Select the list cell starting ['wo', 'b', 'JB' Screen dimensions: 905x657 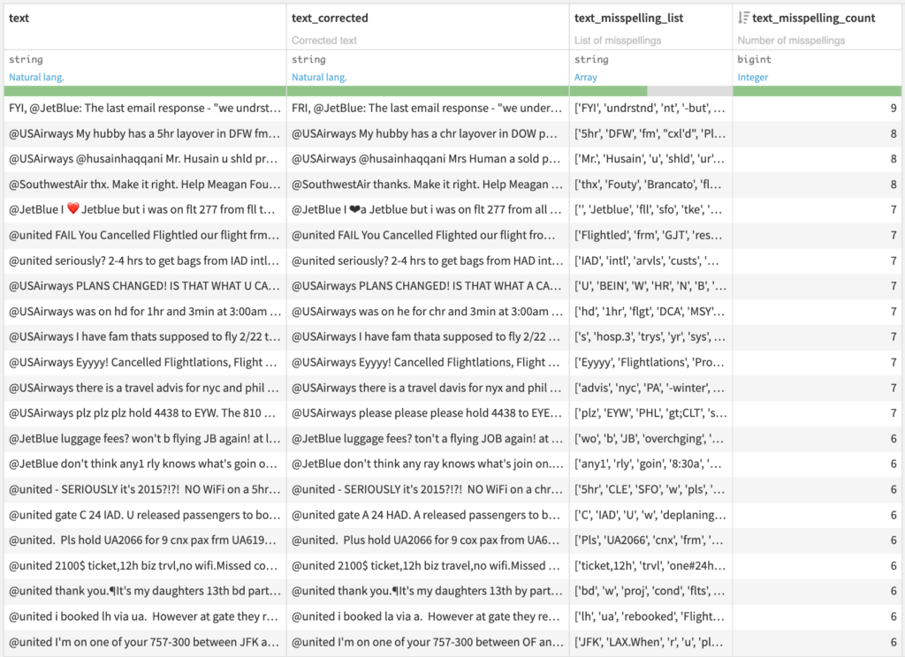650,438
